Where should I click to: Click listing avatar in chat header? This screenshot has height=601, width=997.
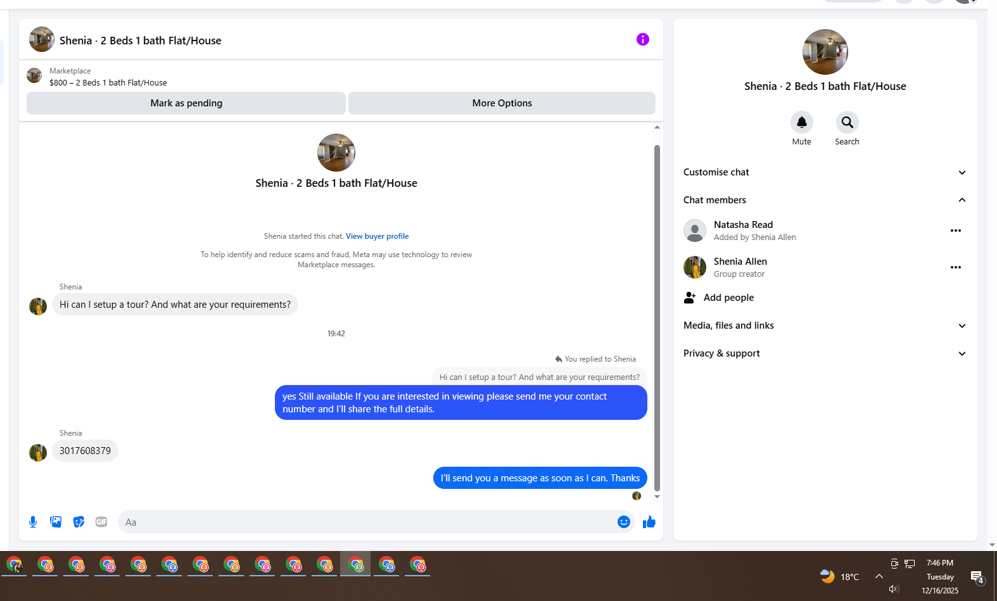click(42, 39)
